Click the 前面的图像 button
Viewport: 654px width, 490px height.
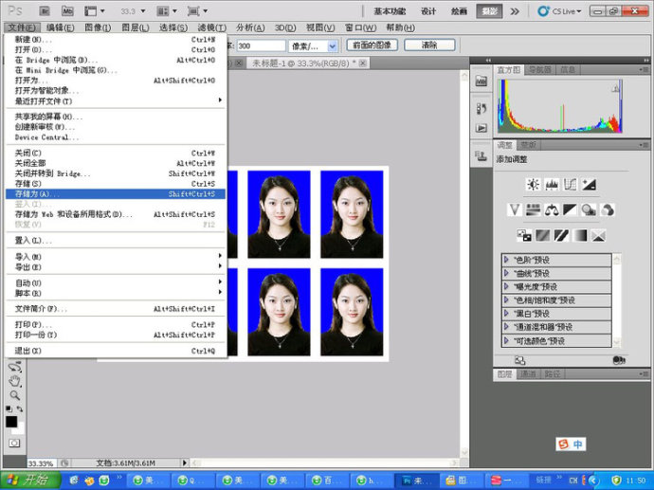pos(371,45)
